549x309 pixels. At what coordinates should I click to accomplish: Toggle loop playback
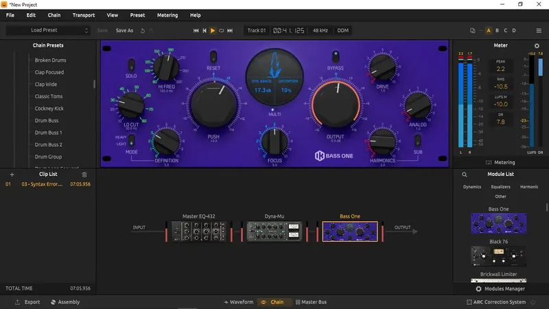(221, 30)
